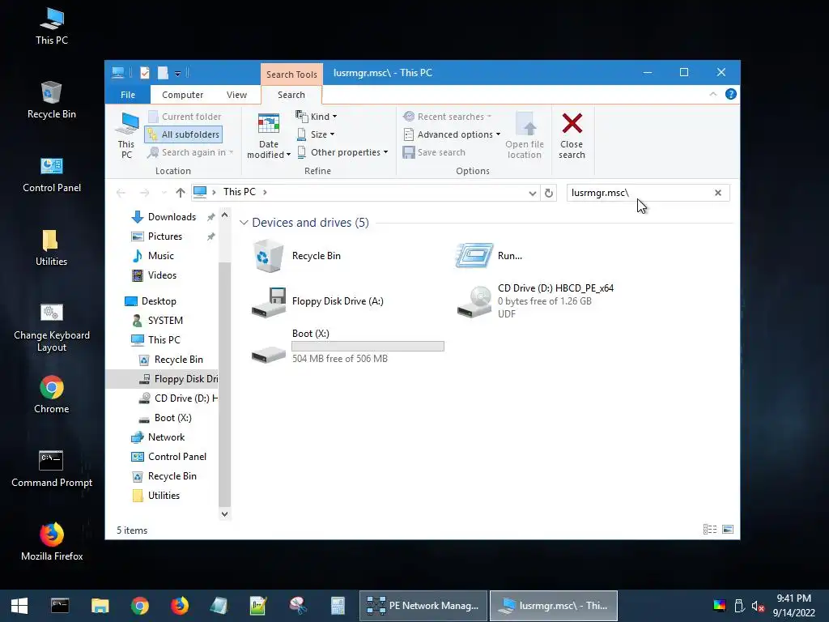Image resolution: width=829 pixels, height=622 pixels.
Task: Switch to large icons view layout icon
Action: (728, 530)
